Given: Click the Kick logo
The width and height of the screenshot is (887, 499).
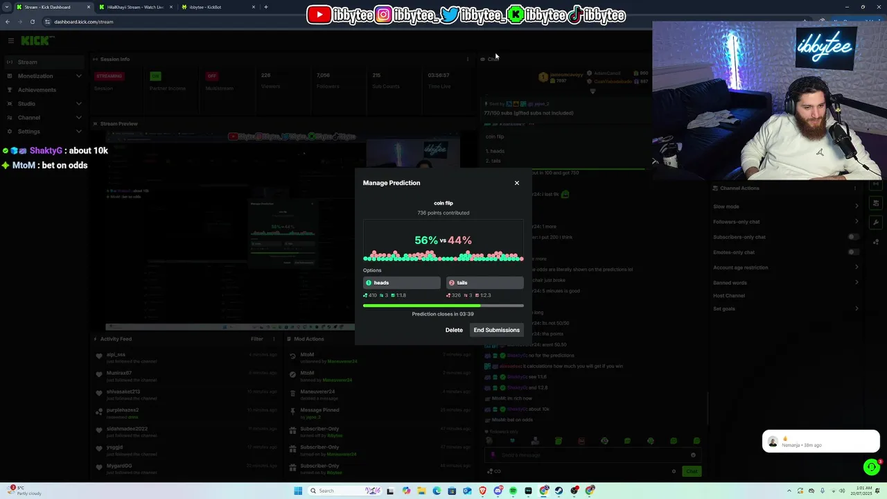Looking at the screenshot, I should point(34,41).
